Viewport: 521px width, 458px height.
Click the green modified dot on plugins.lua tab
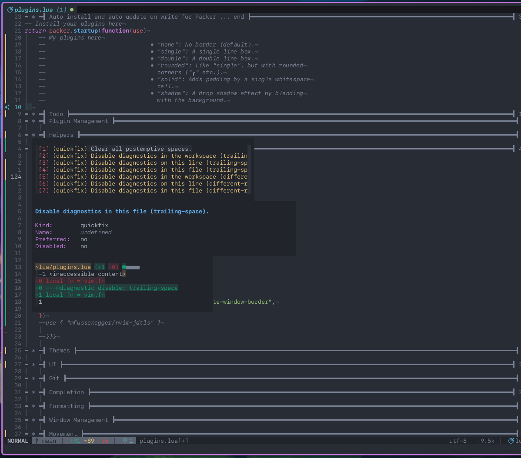(x=71, y=9)
